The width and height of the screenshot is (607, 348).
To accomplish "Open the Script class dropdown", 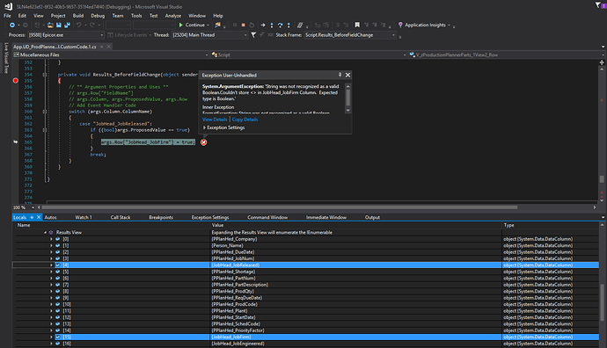I will point(309,54).
